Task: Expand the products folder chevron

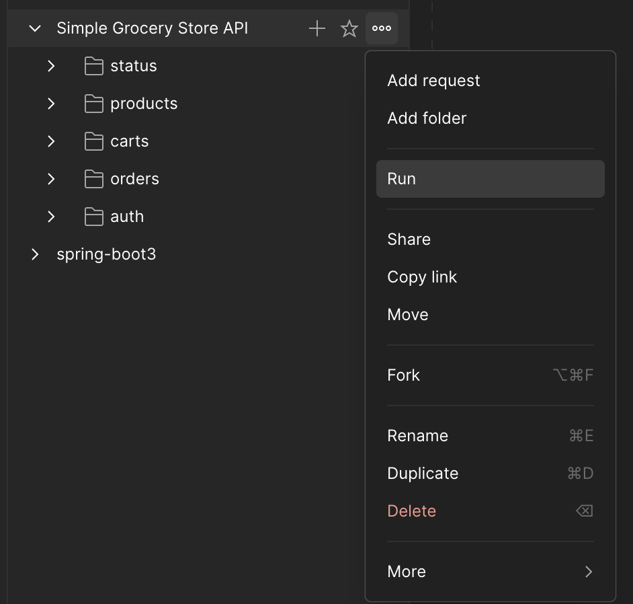Action: click(x=51, y=104)
